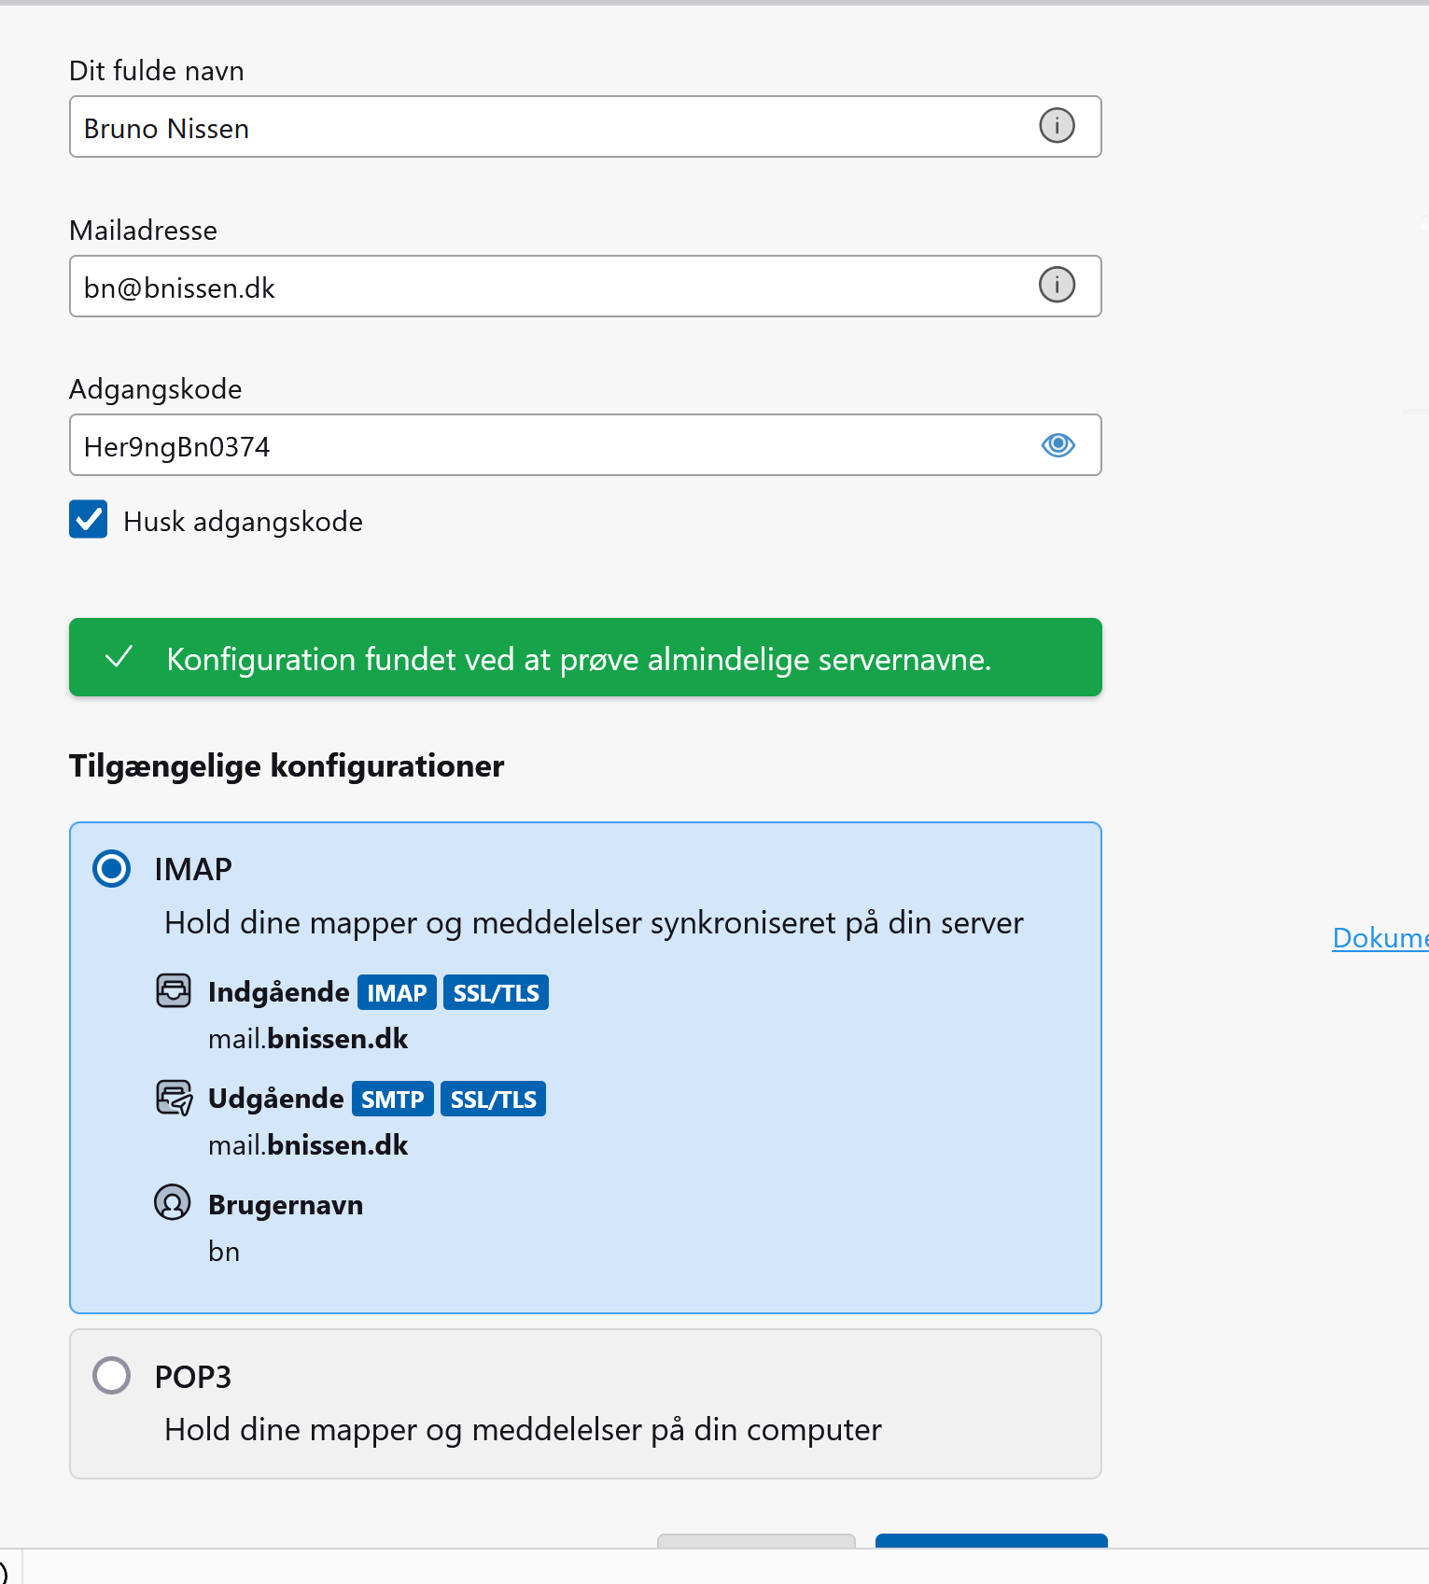Uncheck the Husk adgangskode checkbox
The height and width of the screenshot is (1584, 1429).
(89, 520)
